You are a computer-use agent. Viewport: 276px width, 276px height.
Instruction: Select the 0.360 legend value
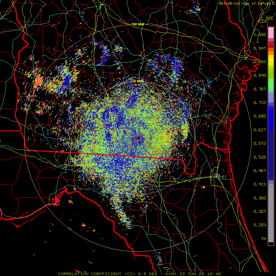[260, 198]
